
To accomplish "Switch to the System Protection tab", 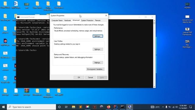I will pos(87,20).
